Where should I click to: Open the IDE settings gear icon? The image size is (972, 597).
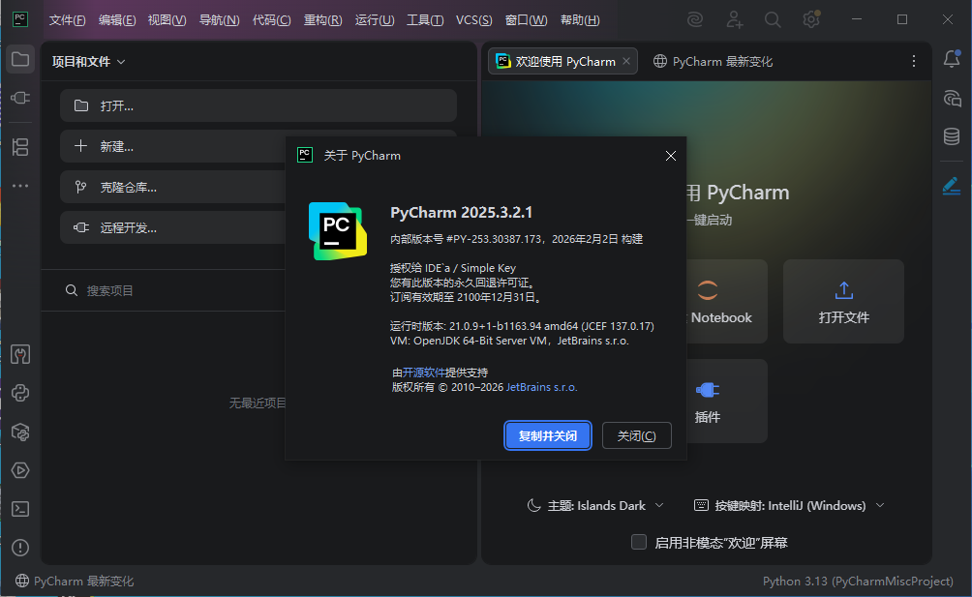click(811, 19)
